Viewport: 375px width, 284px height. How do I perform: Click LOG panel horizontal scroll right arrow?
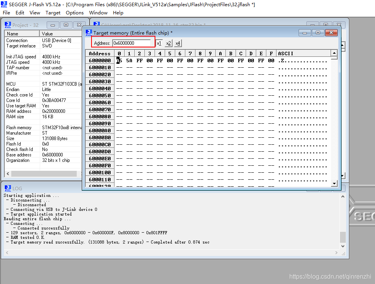336,253
